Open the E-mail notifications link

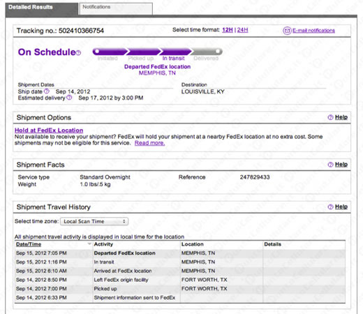click(313, 31)
